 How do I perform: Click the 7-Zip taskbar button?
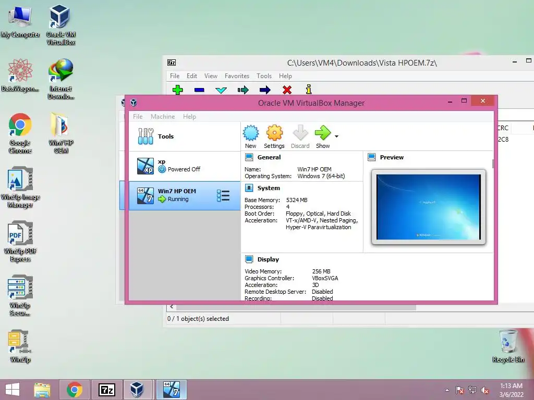coord(106,390)
